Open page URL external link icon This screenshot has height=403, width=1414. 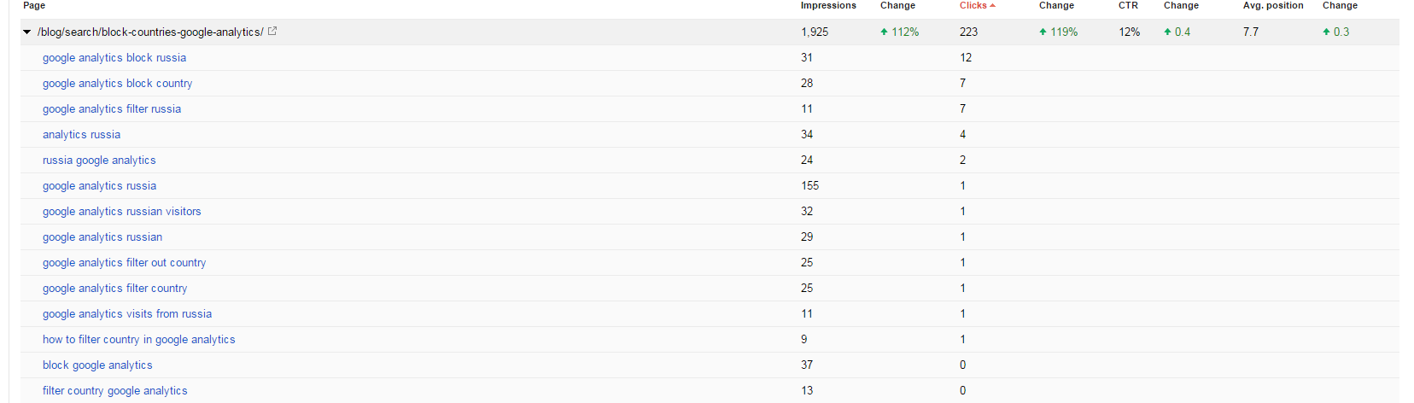(272, 32)
